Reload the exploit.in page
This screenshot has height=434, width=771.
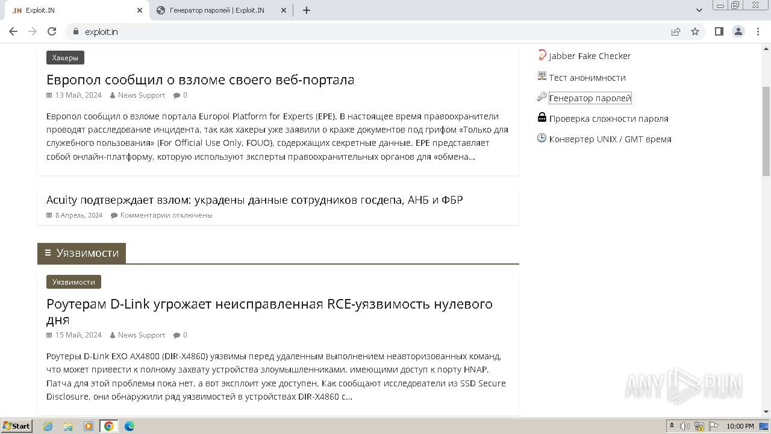coord(52,31)
